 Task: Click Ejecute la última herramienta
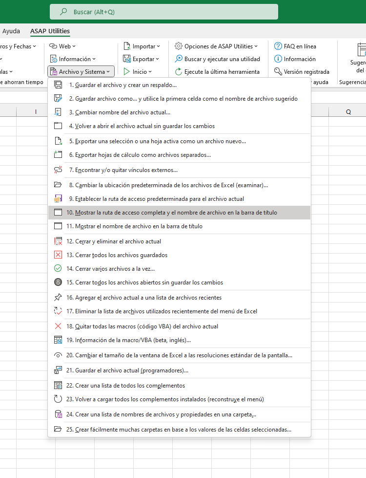pos(217,72)
